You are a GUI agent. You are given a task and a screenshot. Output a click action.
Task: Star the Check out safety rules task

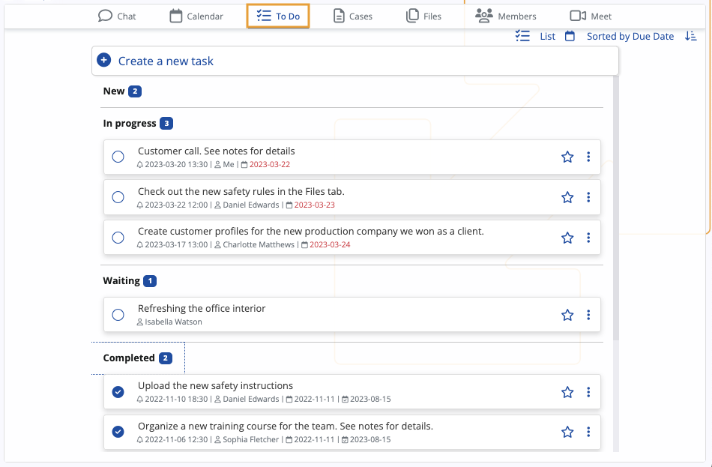click(567, 197)
